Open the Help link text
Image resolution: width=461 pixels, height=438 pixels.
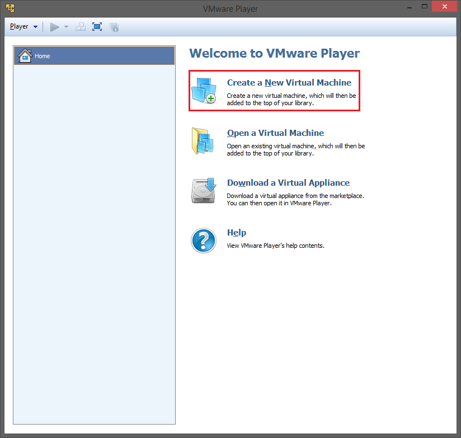coord(236,233)
